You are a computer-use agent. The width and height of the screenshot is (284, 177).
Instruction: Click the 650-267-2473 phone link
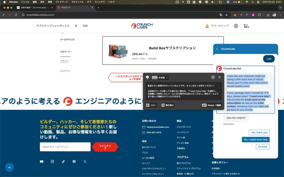154,132
